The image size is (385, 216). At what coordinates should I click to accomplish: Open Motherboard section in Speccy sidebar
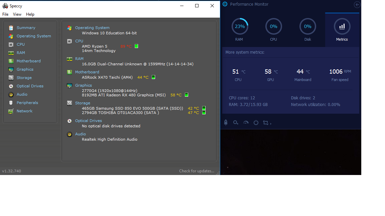point(28,61)
